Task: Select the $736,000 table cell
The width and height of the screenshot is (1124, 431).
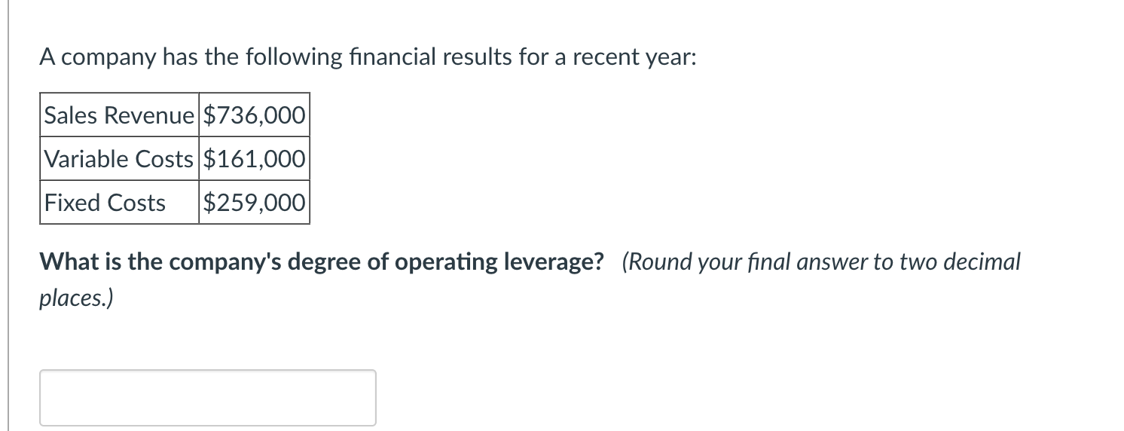Action: (255, 115)
